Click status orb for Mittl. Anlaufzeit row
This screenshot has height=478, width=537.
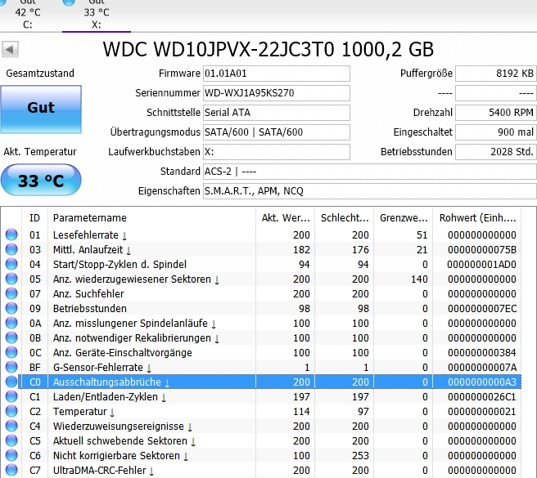11,249
